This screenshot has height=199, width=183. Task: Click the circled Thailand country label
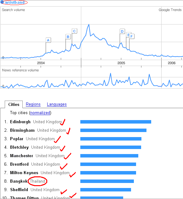tap(37, 181)
